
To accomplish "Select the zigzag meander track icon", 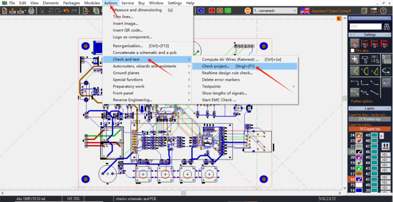I will 365,93.
